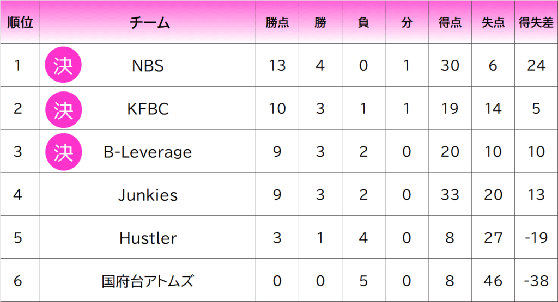Select the 順位 column header
Image resolution: width=558 pixels, height=302 pixels.
20,22
